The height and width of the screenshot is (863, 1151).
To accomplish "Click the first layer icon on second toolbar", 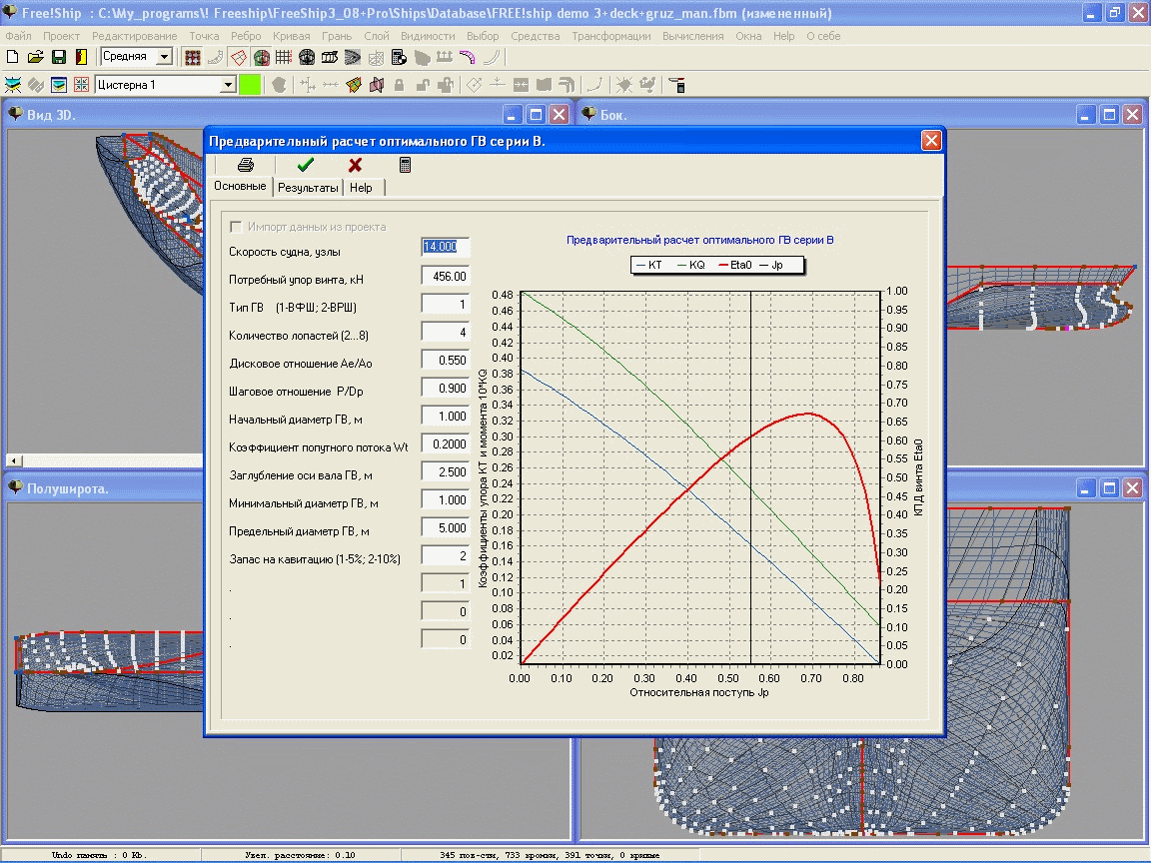I will click(x=12, y=85).
